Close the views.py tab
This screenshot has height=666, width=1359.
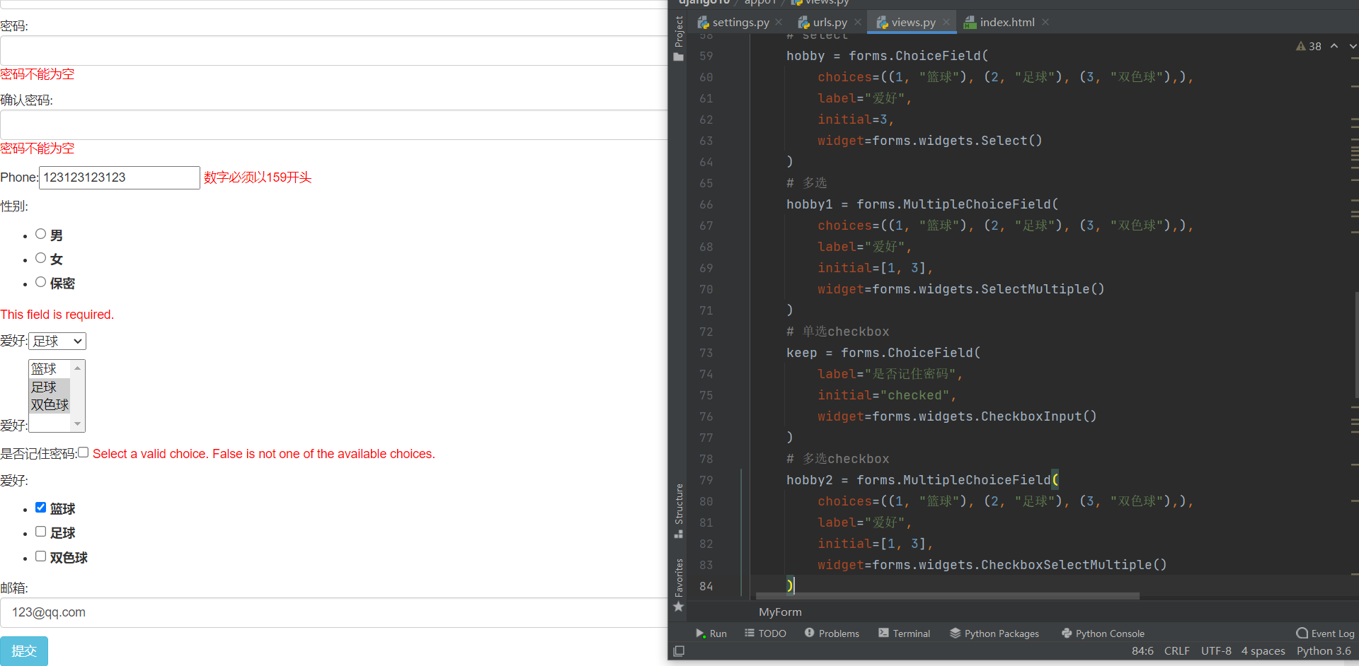(946, 23)
